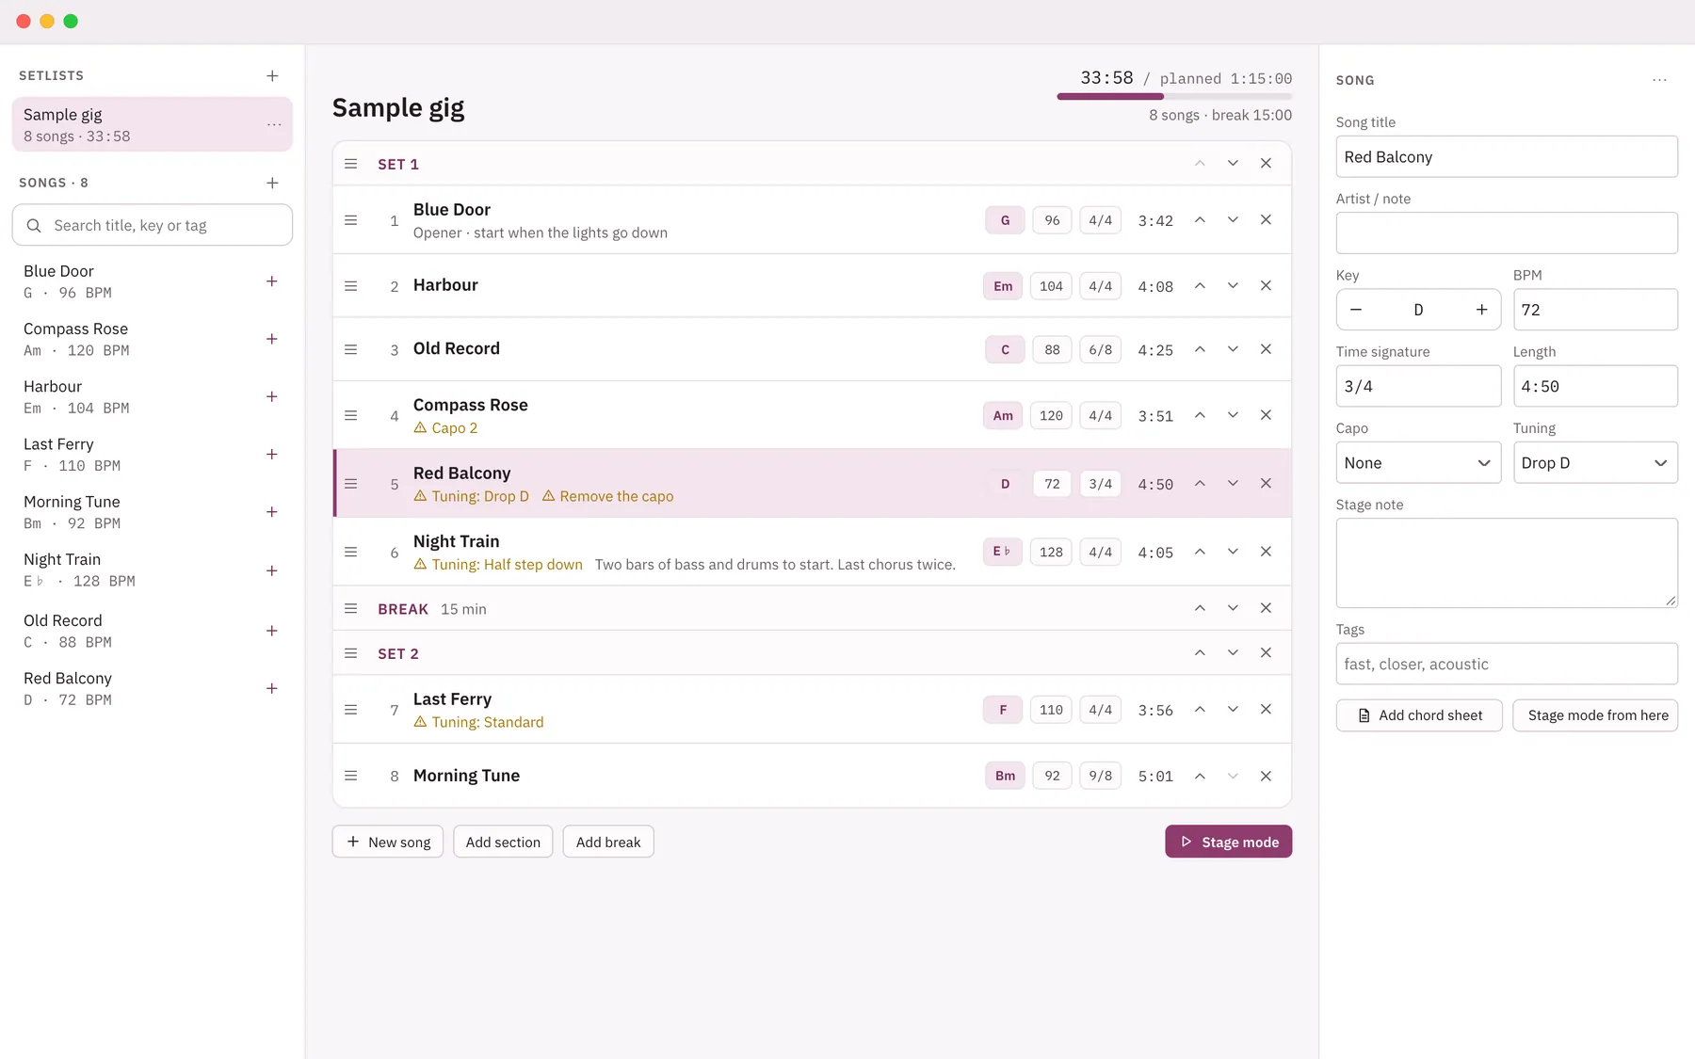This screenshot has width=1695, height=1059.
Task: Add Last Ferry from library to setlist
Action: coord(271,454)
